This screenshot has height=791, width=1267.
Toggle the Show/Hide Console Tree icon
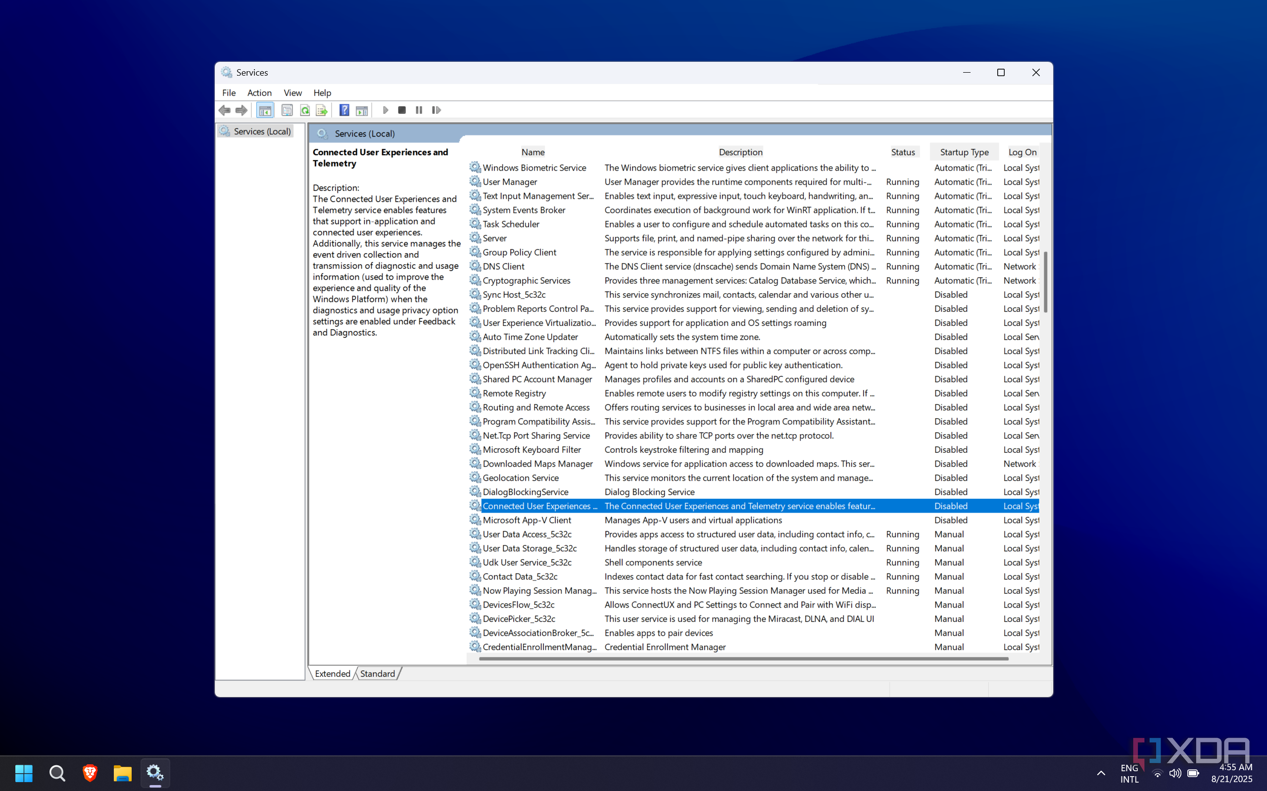(x=265, y=110)
